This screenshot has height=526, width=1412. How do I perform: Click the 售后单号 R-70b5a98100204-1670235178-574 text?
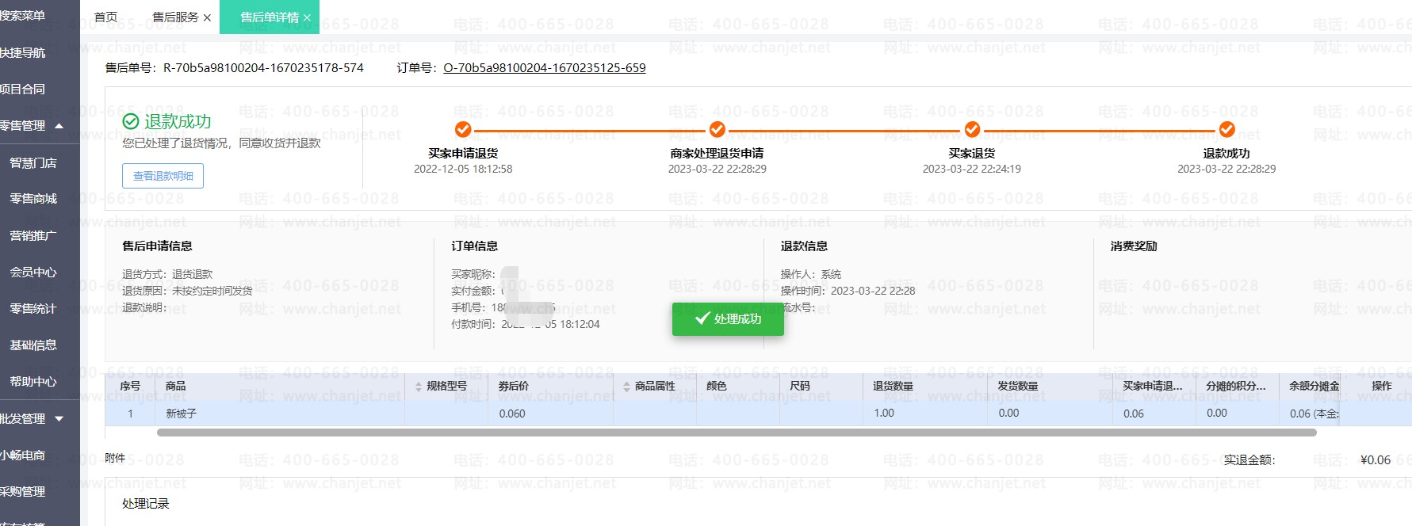point(235,68)
